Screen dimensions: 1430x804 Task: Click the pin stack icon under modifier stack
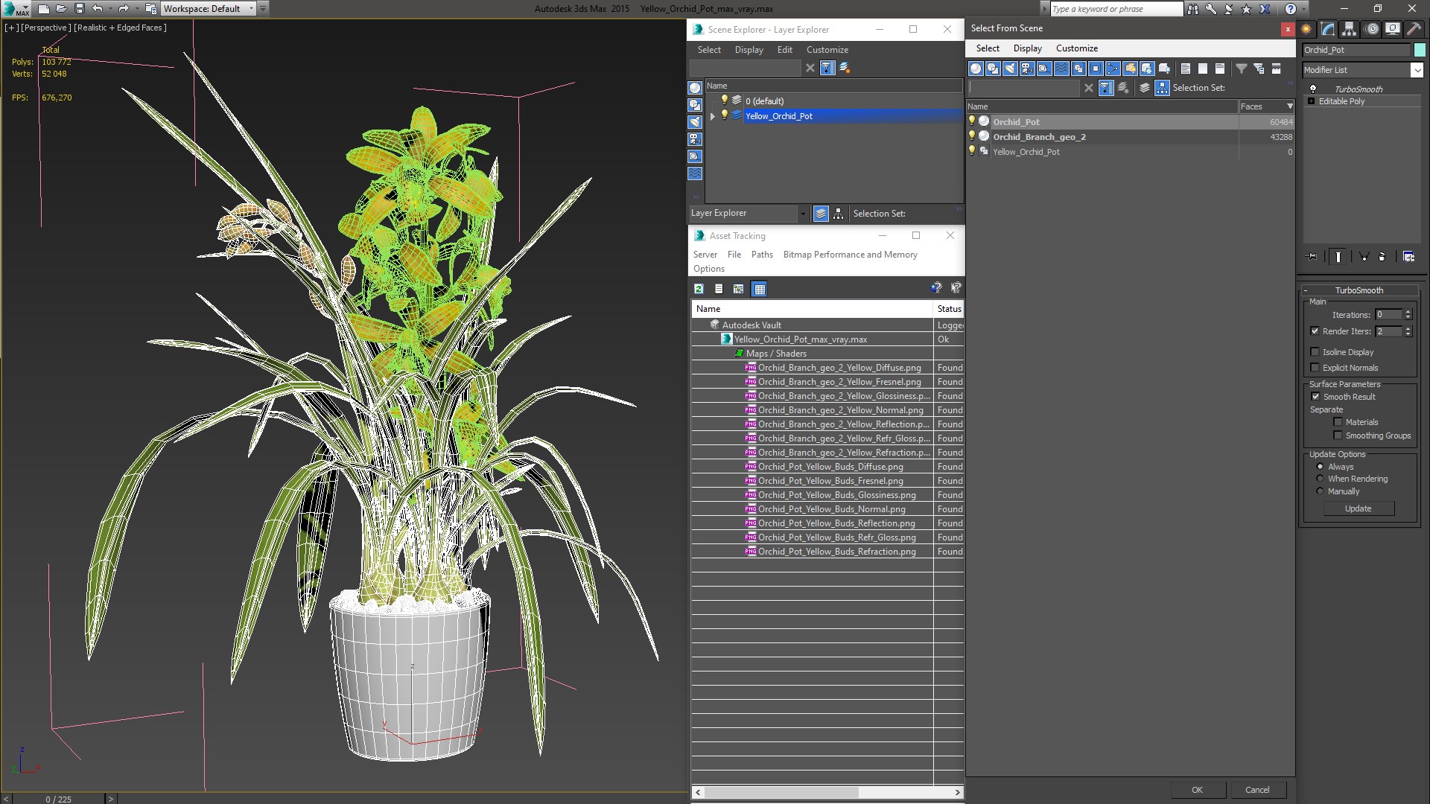tap(1312, 257)
